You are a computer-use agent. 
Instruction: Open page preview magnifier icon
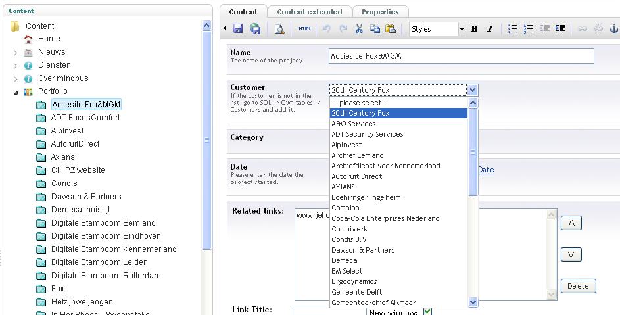(x=279, y=29)
